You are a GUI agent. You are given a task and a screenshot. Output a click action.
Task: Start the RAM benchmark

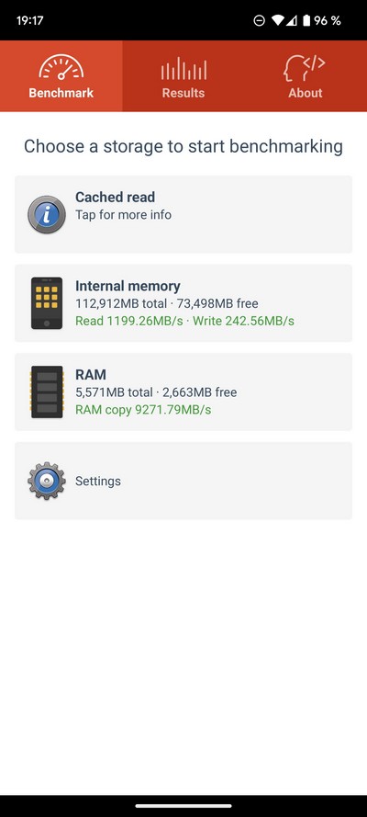[183, 391]
